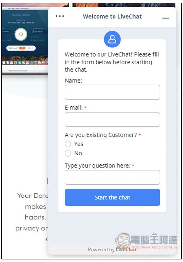Click the Start the chat button
Viewport: 183px width, 262px height.
click(112, 197)
